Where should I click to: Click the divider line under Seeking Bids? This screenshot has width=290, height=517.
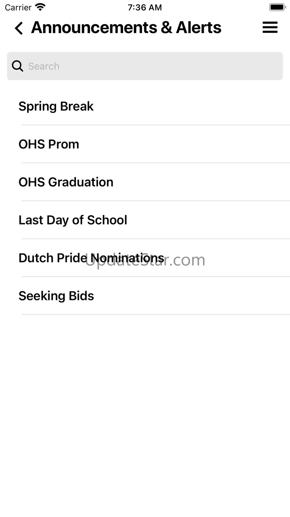[155, 315]
